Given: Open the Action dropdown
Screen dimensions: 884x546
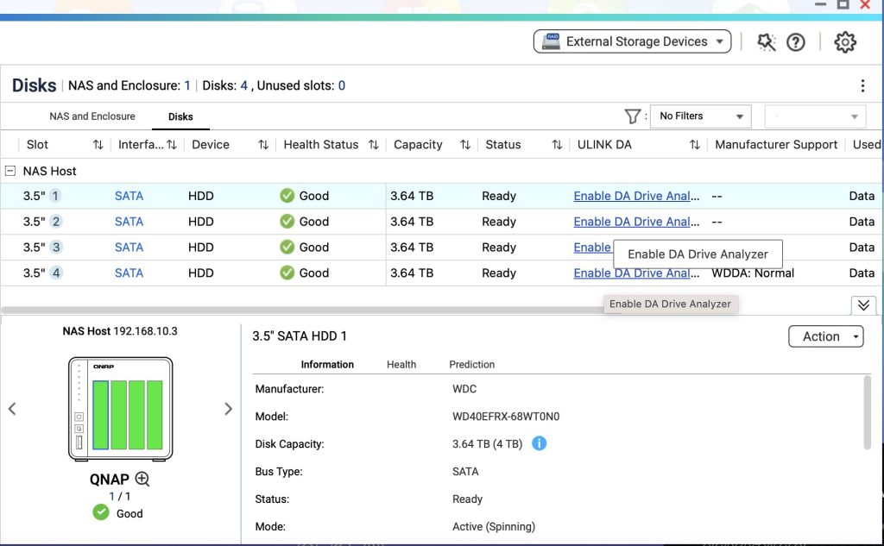Looking at the screenshot, I should 825,336.
